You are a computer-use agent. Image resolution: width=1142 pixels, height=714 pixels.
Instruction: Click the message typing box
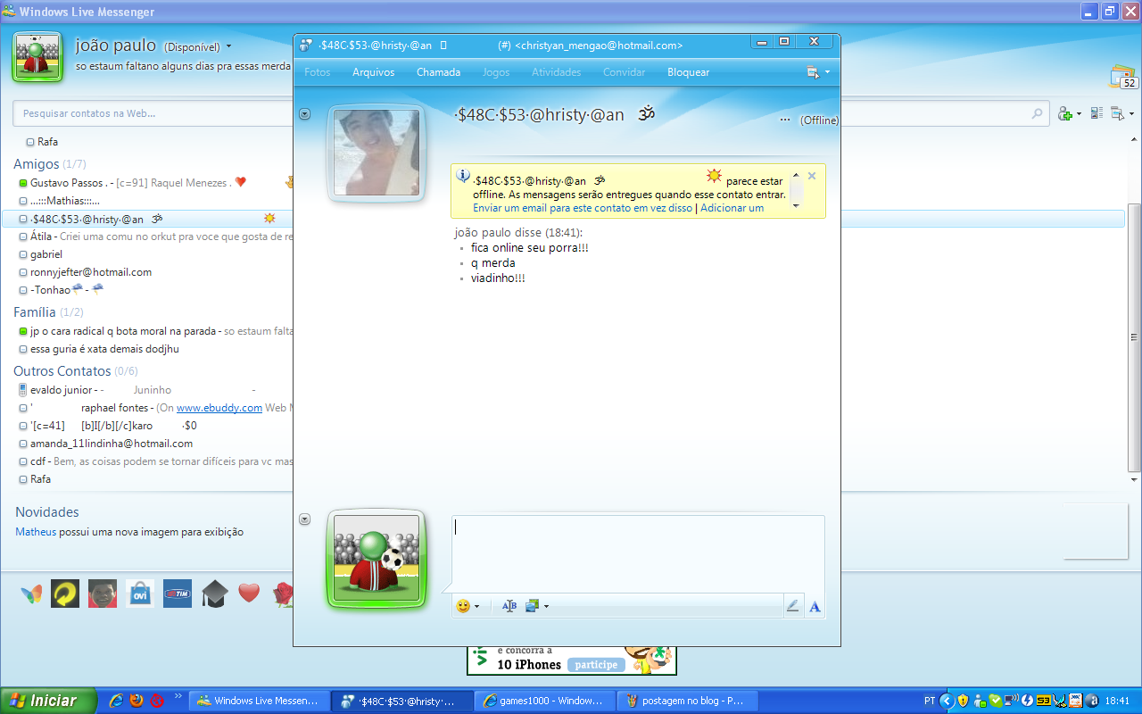point(638,553)
